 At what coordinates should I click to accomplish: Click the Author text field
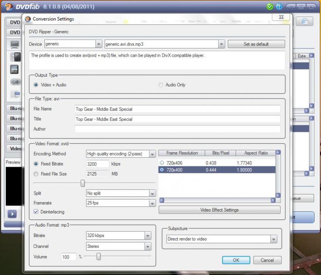(177, 129)
